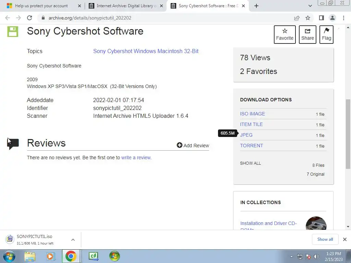
Task: Click the 8 Files count text
Action: click(318, 165)
